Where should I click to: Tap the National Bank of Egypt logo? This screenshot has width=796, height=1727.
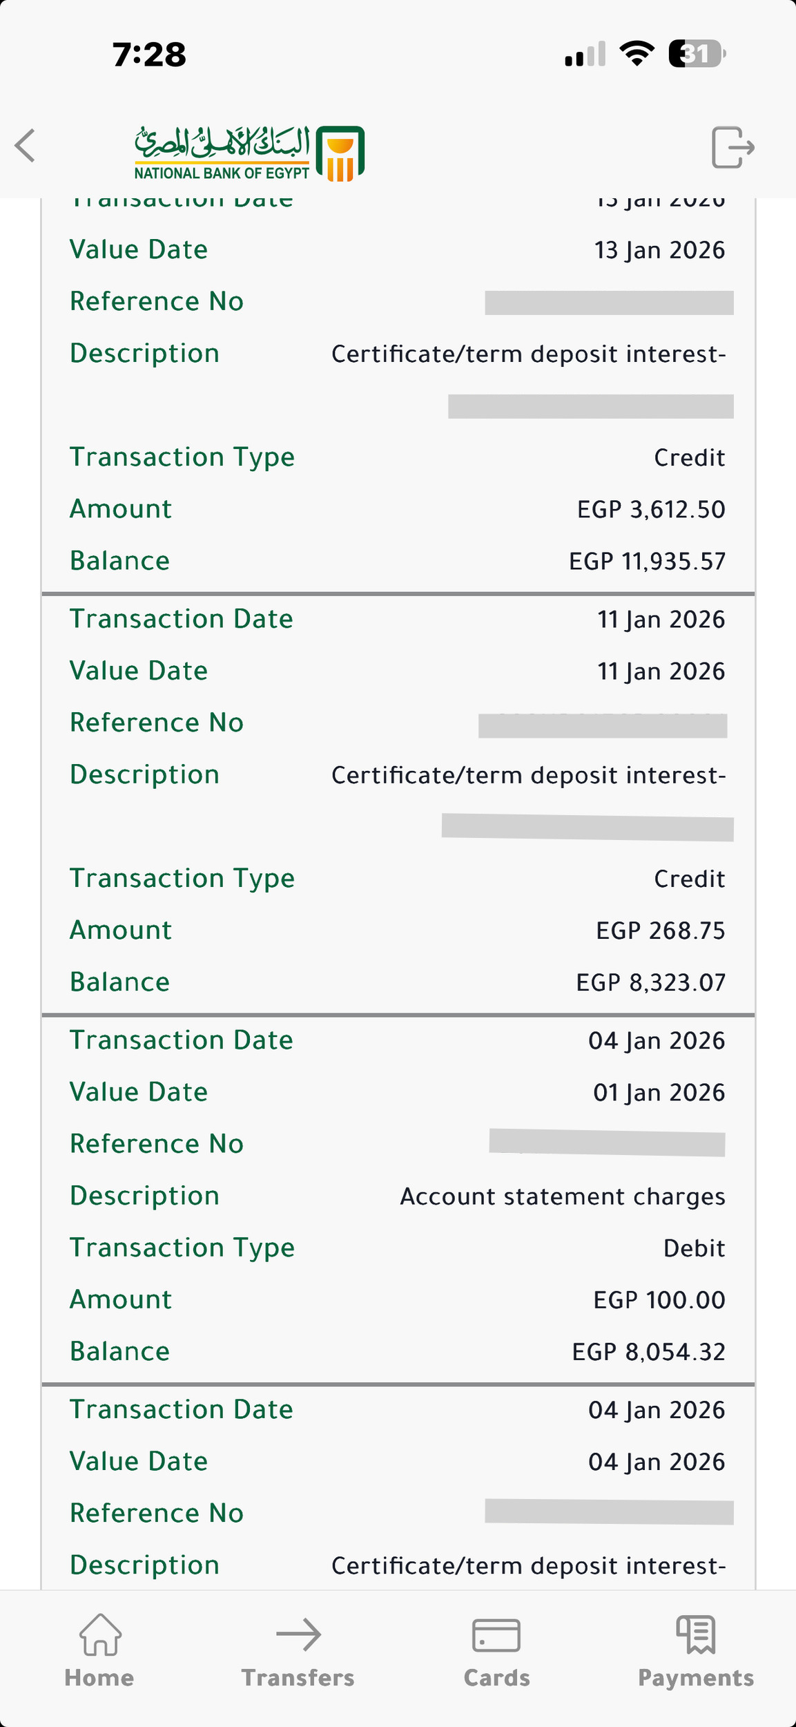click(249, 153)
